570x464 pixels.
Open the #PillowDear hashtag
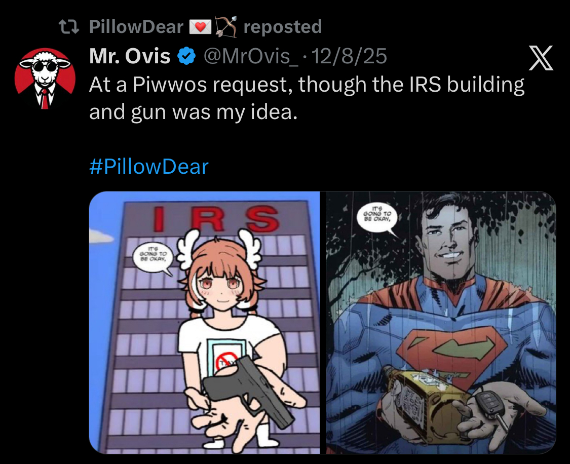click(148, 167)
